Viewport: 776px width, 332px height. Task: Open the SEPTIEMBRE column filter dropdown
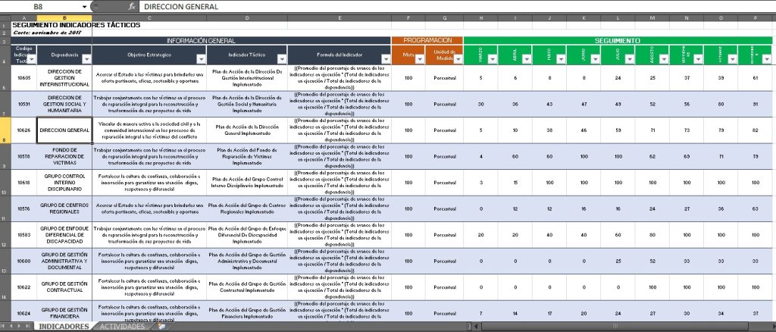[x=698, y=59]
